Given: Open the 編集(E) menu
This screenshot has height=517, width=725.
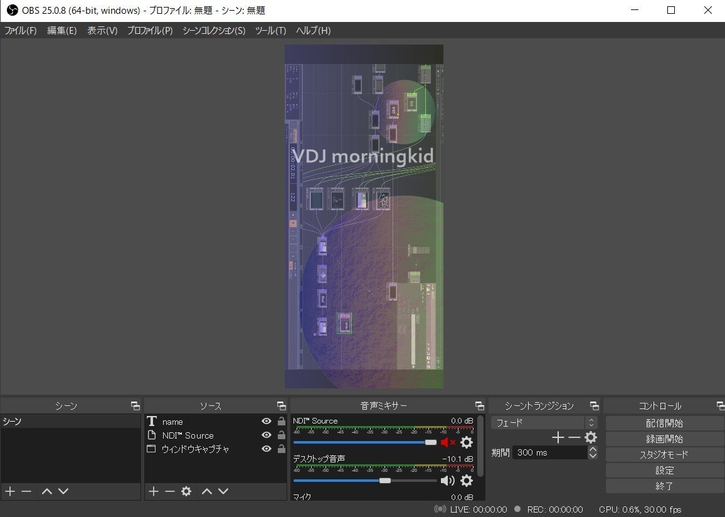Looking at the screenshot, I should (x=62, y=31).
